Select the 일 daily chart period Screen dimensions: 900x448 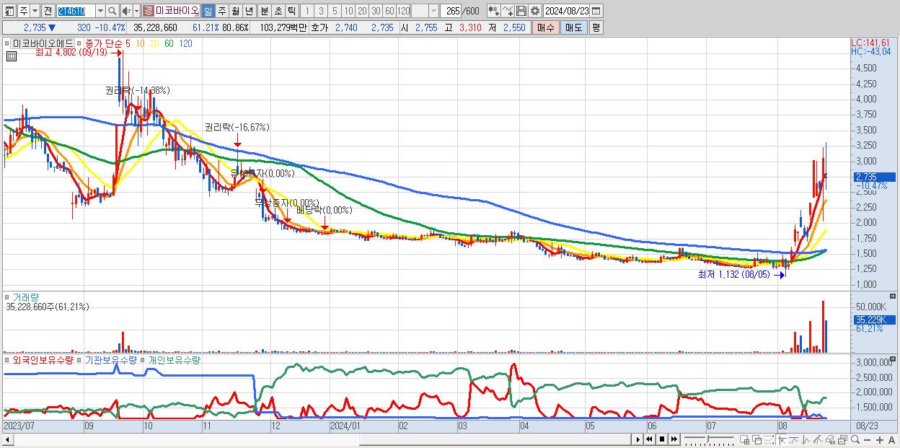coord(208,12)
